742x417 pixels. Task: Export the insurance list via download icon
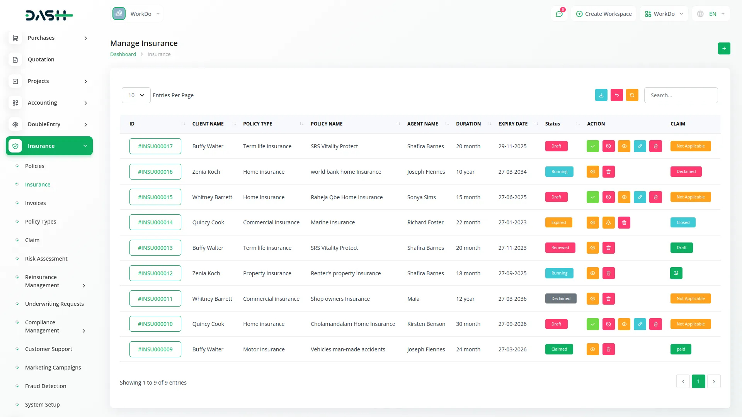(601, 95)
